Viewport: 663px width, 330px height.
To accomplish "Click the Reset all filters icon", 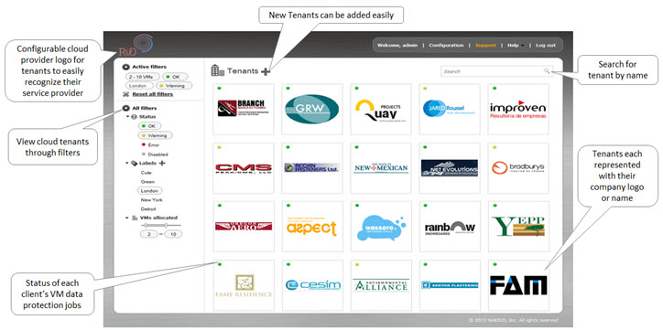I will point(125,94).
